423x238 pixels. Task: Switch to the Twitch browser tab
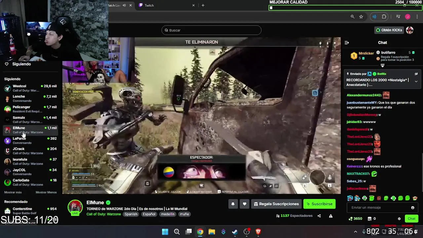click(165, 5)
